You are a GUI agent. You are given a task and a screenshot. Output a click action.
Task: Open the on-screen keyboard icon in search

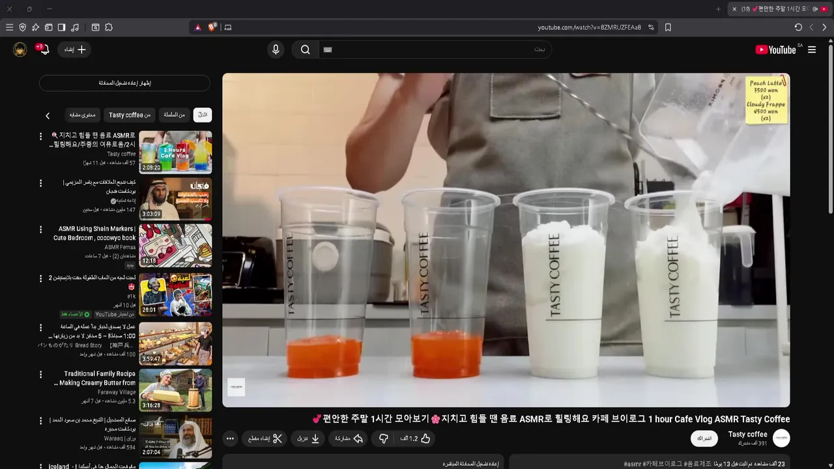pos(328,50)
